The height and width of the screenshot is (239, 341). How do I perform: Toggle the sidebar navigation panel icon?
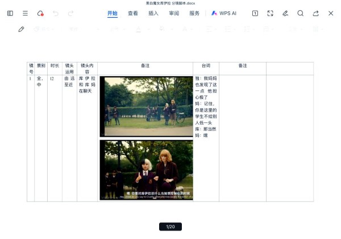click(10, 13)
